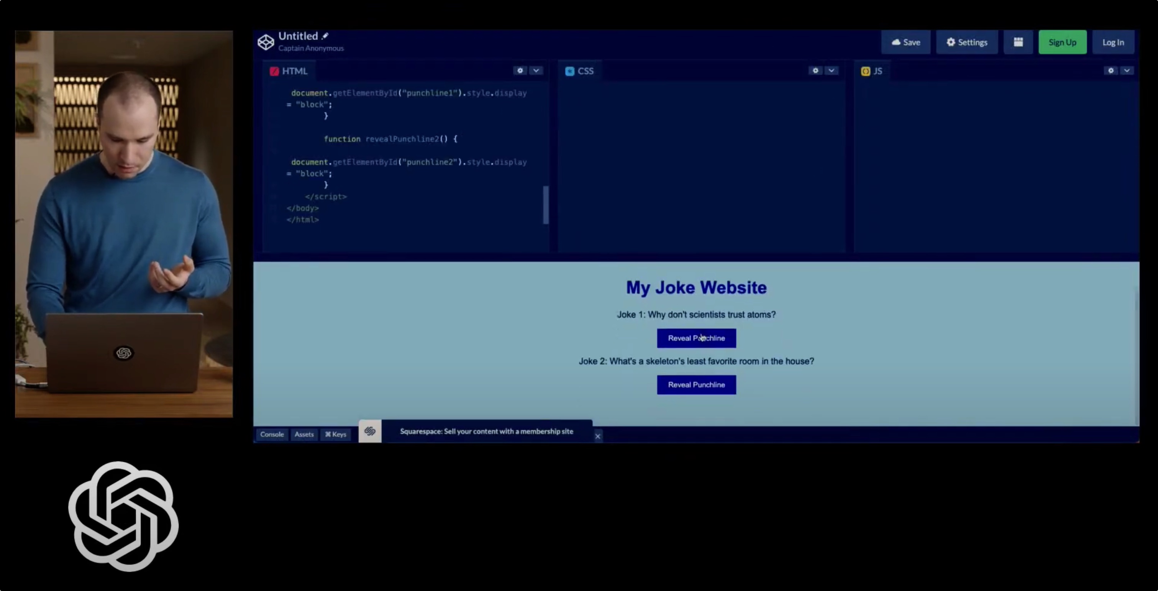Expand the CSS panel dropdown chevron
The width and height of the screenshot is (1158, 591).
(832, 71)
